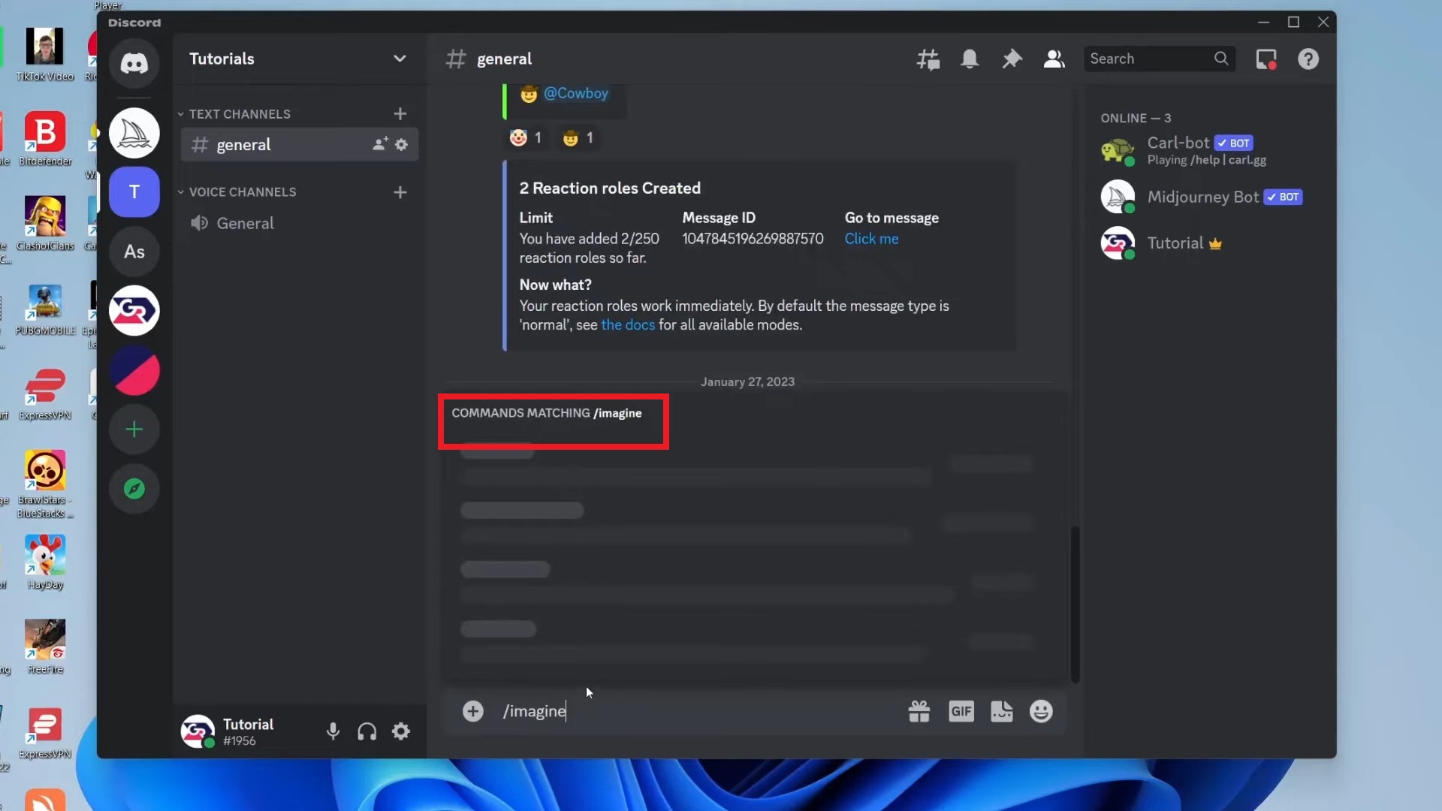Screen dimensions: 1442x811
Task: Toggle headphones deafen
Action: click(367, 731)
